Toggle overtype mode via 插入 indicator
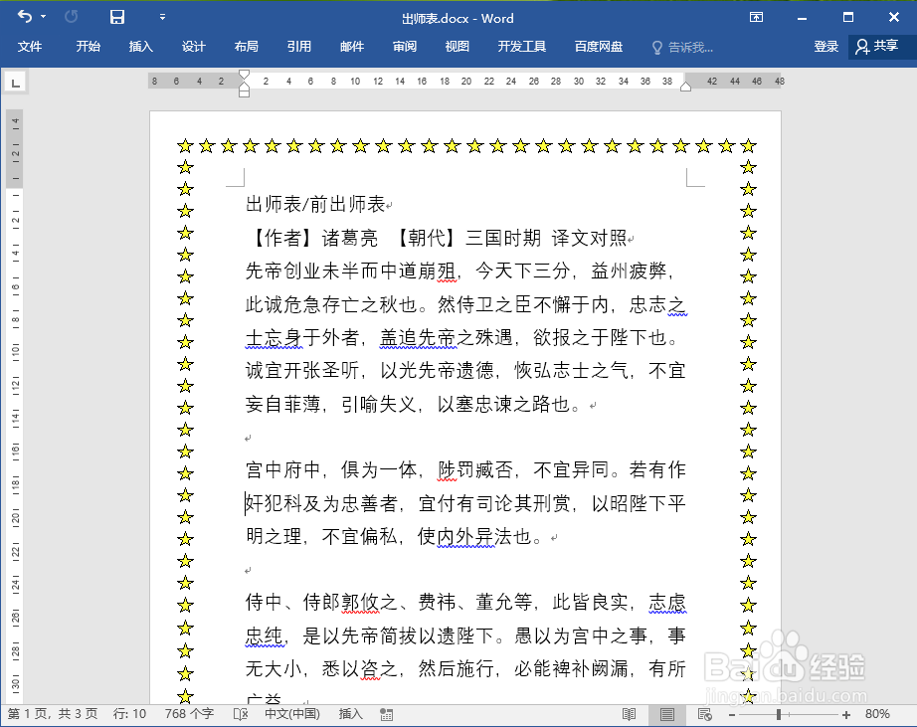The height and width of the screenshot is (727, 917). click(x=349, y=714)
